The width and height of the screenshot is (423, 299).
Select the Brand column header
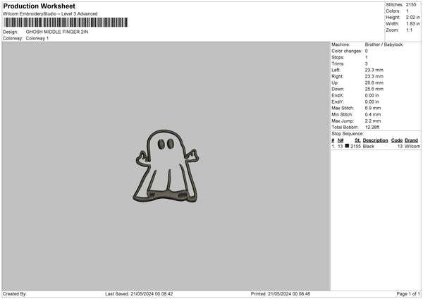pyautogui.click(x=411, y=140)
